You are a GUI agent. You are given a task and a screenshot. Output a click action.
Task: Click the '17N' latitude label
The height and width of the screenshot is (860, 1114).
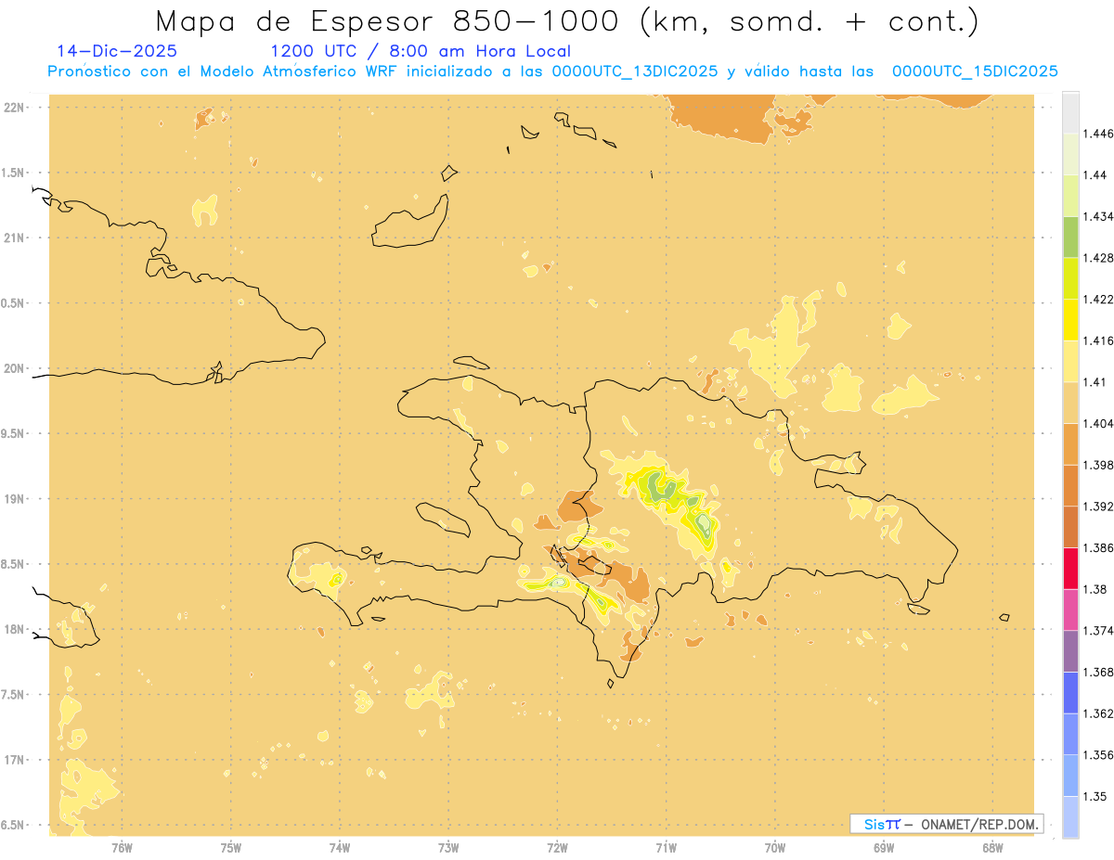(14, 760)
